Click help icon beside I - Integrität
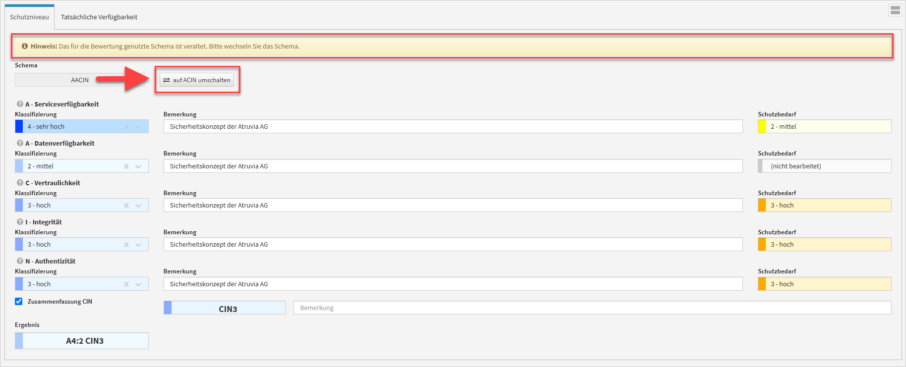 point(20,222)
